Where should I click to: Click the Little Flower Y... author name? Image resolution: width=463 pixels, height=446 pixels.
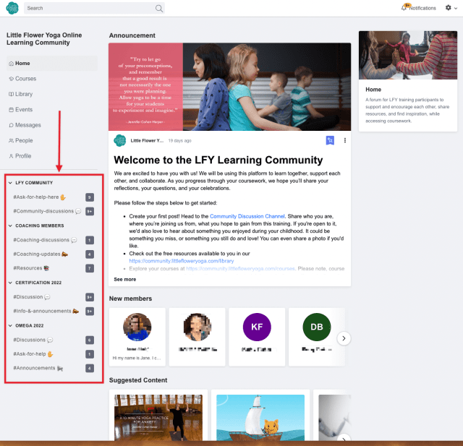[x=147, y=141]
